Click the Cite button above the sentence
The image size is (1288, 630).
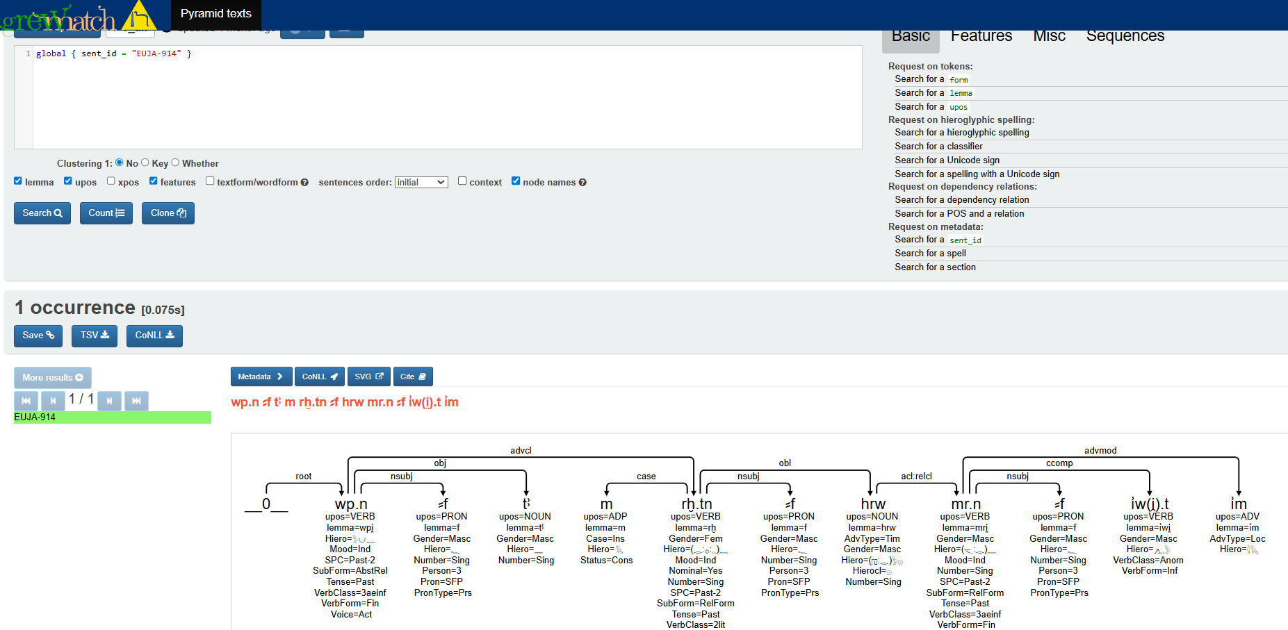[x=412, y=376]
